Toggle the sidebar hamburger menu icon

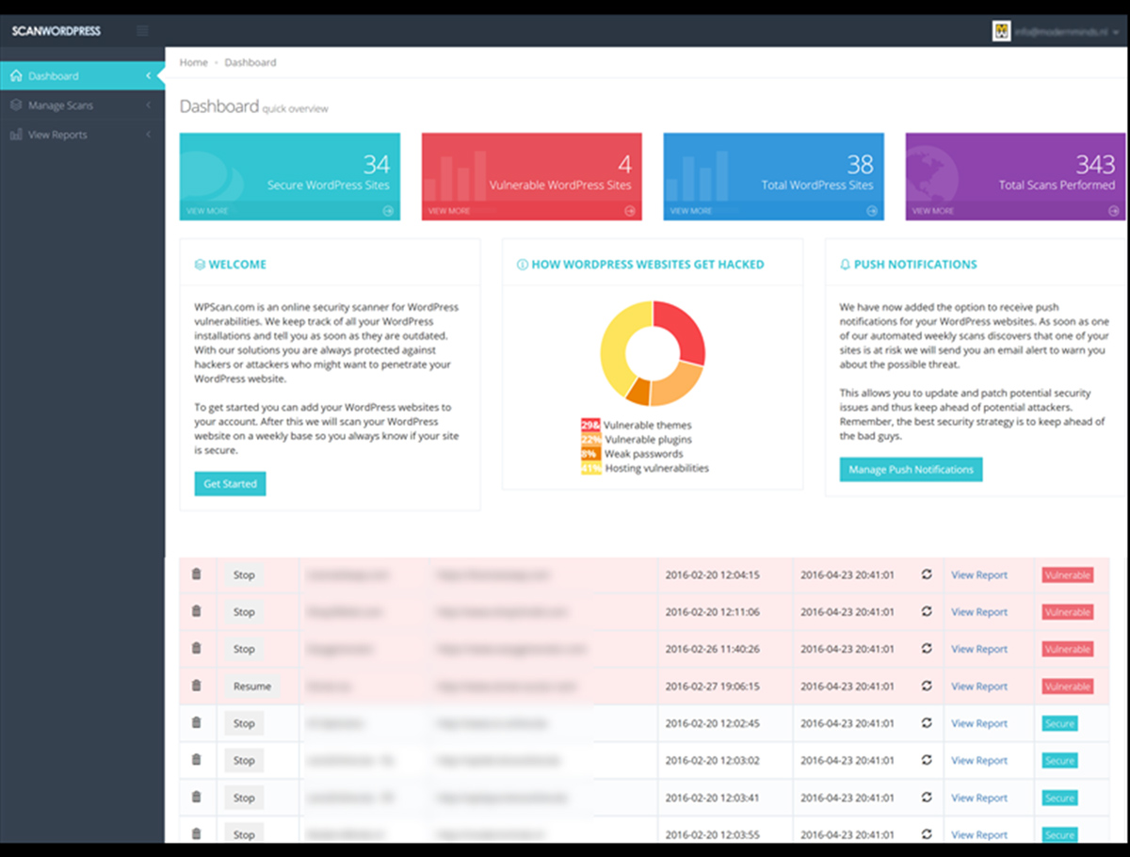tap(142, 31)
